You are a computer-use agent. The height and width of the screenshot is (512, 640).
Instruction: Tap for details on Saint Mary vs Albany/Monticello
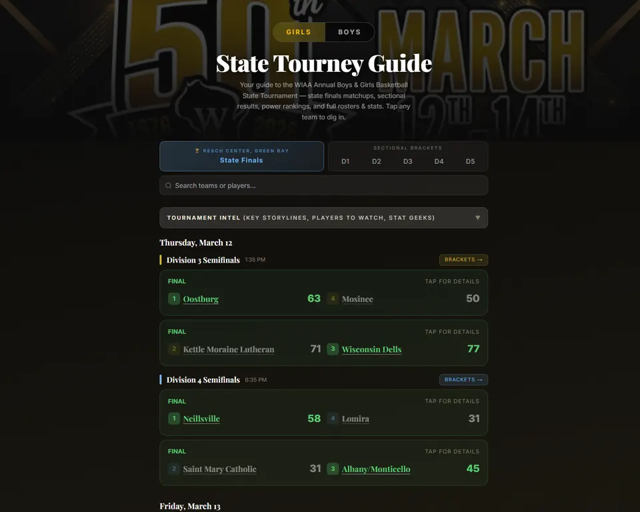tap(452, 451)
